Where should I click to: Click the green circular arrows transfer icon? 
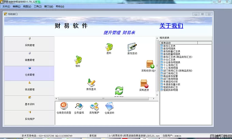pyautogui.click(x=119, y=91)
